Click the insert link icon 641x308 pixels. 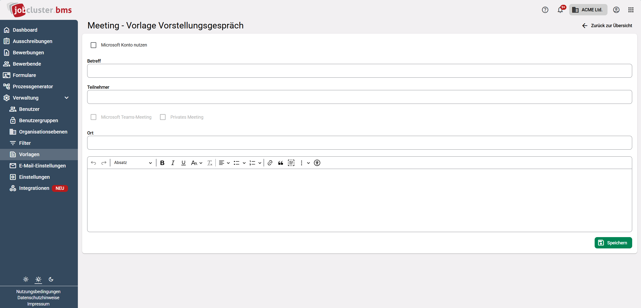coord(270,163)
